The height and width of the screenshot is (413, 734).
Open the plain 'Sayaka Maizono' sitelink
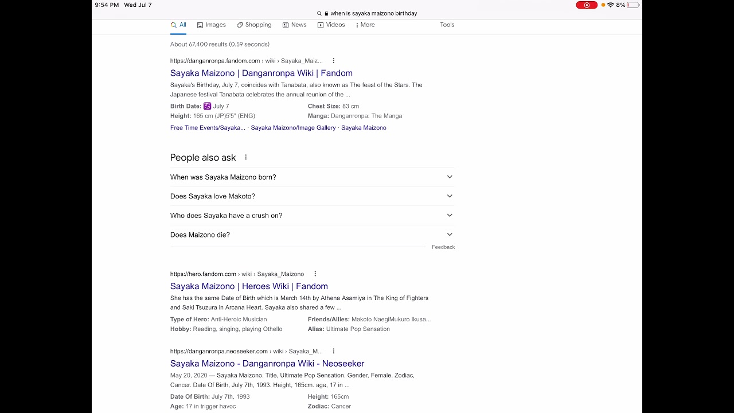[x=364, y=128]
